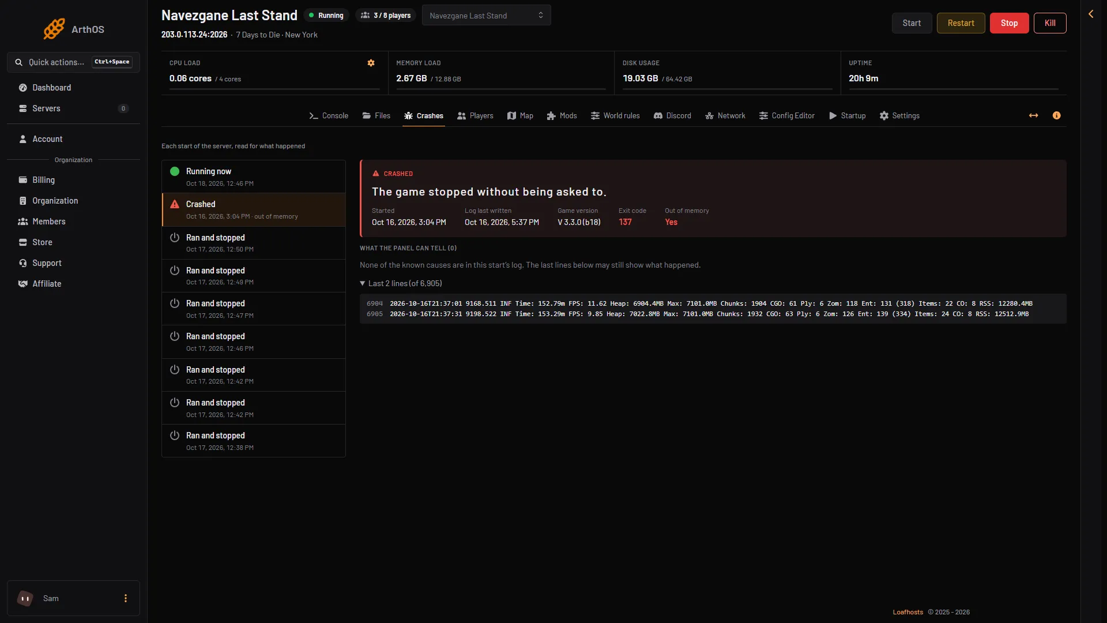Go to Servers in sidebar
Viewport: 1107px width, 623px height.
click(x=73, y=108)
